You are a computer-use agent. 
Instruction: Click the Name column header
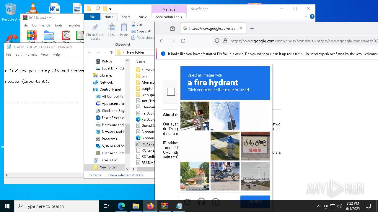[x=140, y=62]
